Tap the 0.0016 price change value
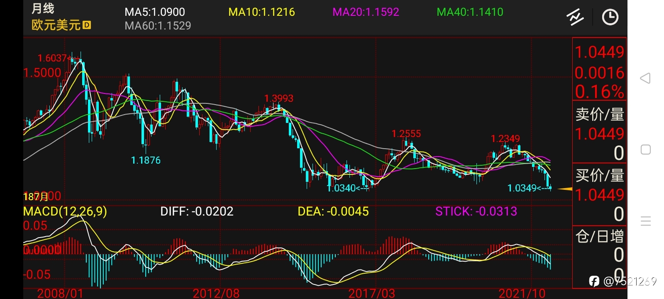This screenshot has height=299, width=664. pyautogui.click(x=600, y=73)
